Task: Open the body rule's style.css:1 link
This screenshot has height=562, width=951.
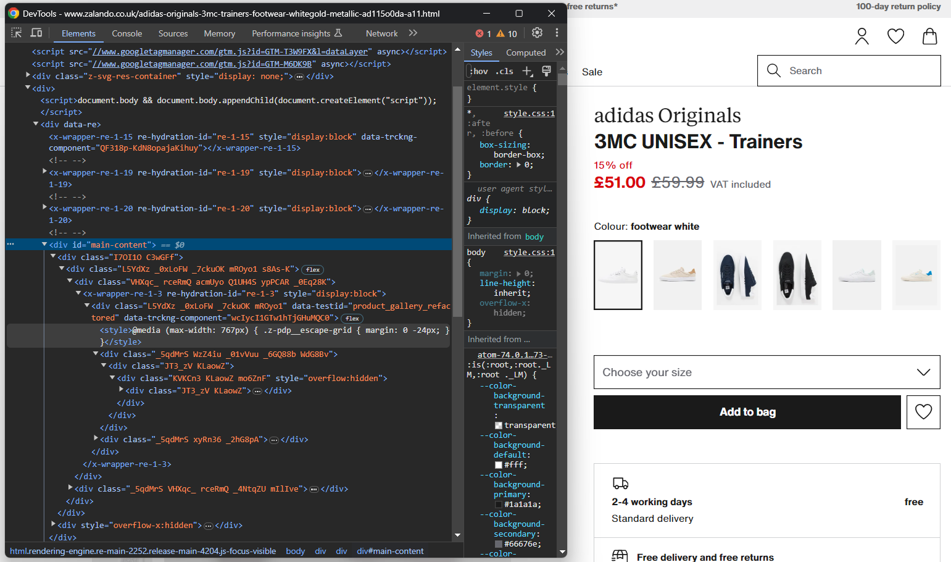Action: click(529, 252)
